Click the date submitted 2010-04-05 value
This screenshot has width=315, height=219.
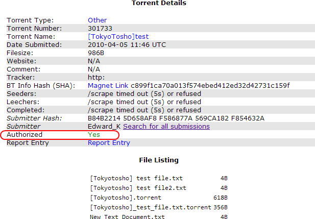(127, 44)
